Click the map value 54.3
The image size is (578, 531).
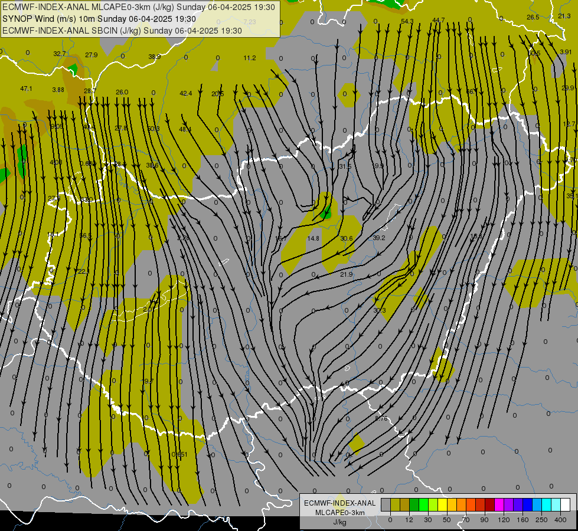point(407,21)
